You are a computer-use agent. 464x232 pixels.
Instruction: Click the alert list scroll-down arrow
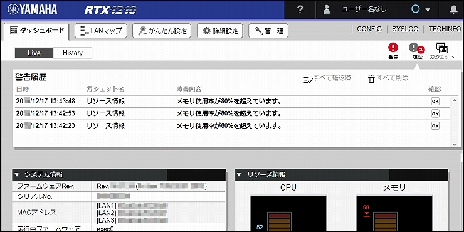[x=455, y=145]
